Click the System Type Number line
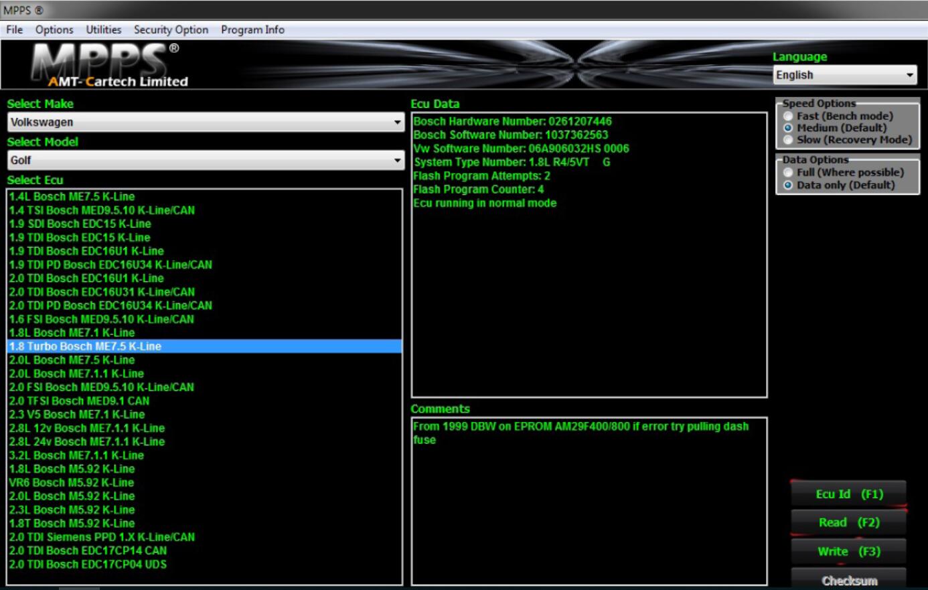The width and height of the screenshot is (928, 590). tap(512, 162)
